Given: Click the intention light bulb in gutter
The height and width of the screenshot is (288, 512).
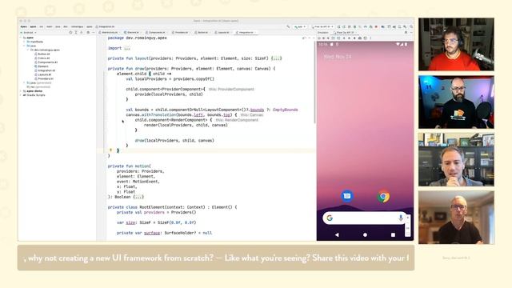Looking at the screenshot, I should coord(110,150).
